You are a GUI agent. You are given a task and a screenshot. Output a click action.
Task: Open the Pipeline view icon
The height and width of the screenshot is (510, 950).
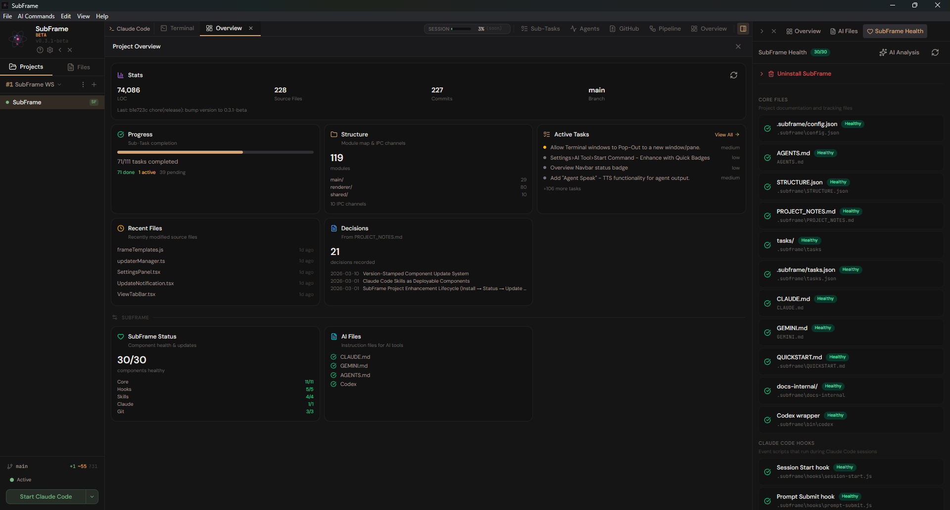click(x=652, y=29)
